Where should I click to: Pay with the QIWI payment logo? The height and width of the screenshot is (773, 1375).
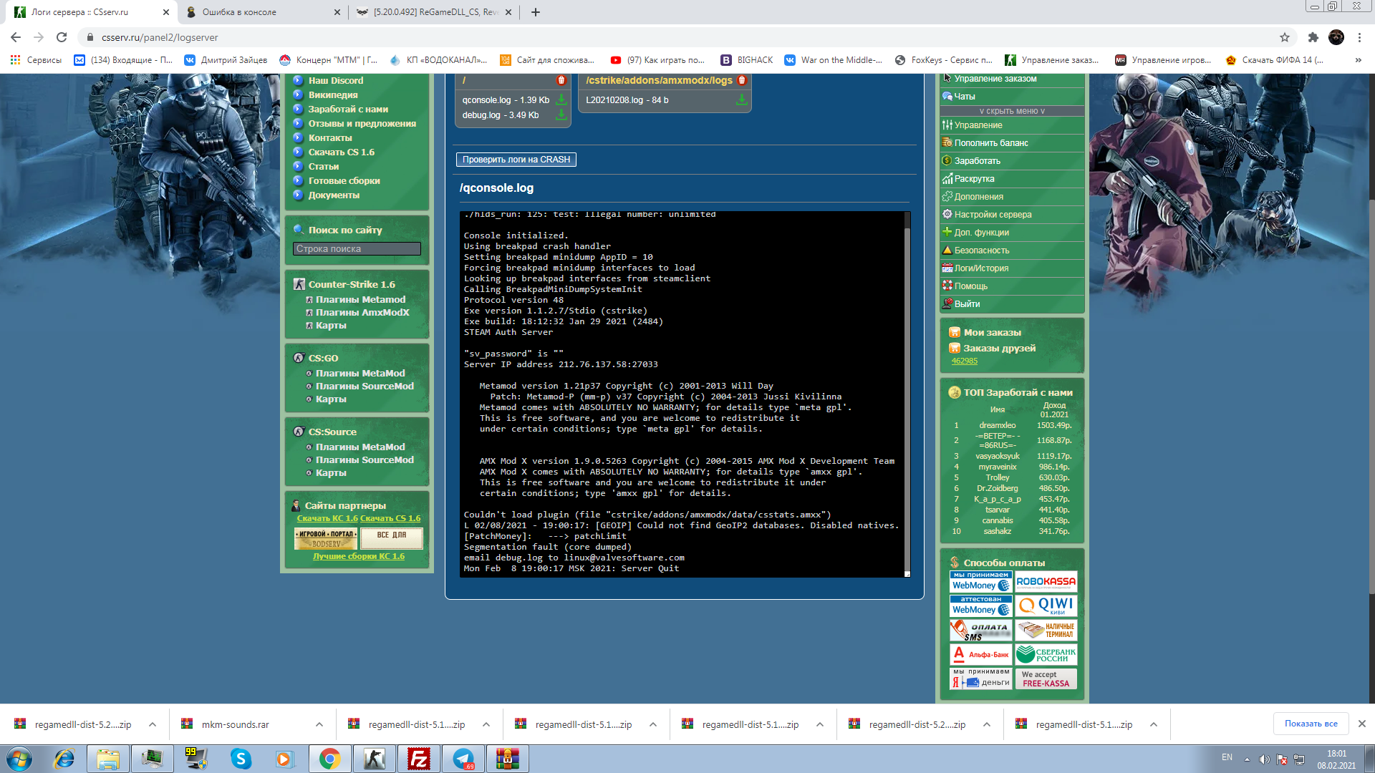pos(1046,606)
